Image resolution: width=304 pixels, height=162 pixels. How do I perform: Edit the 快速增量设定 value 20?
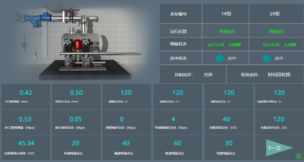coord(75,143)
